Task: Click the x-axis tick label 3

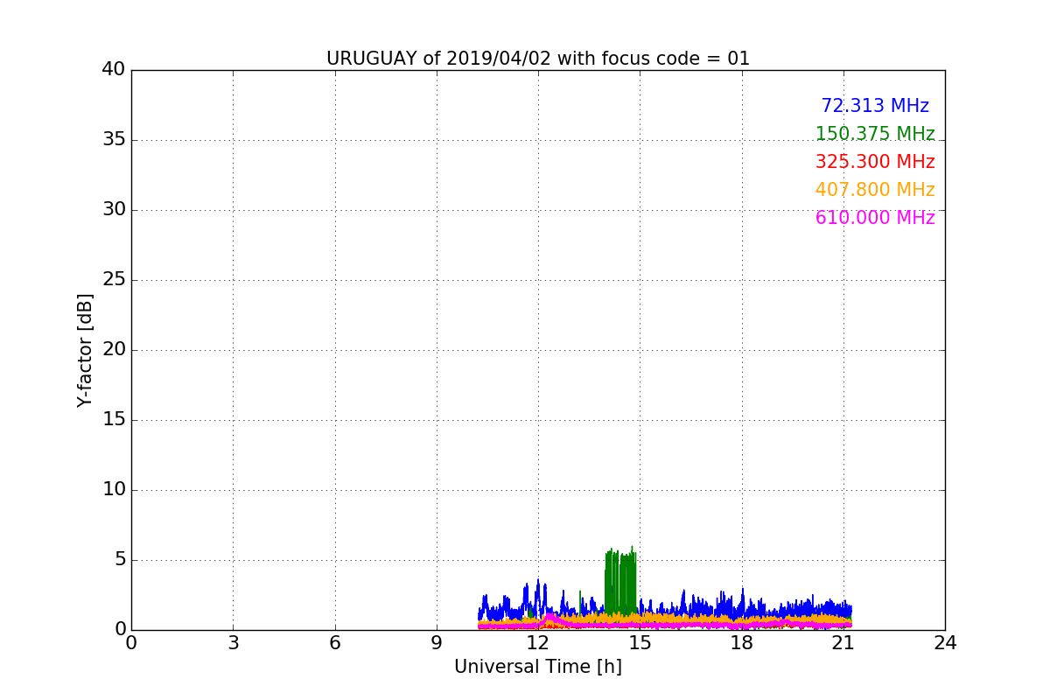Action: [x=233, y=643]
